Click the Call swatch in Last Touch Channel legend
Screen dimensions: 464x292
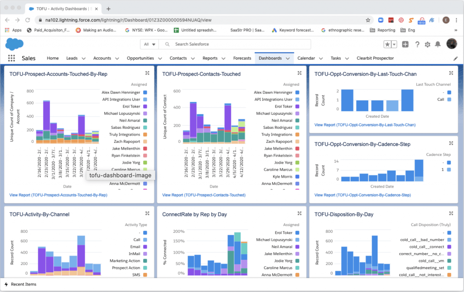449,99
